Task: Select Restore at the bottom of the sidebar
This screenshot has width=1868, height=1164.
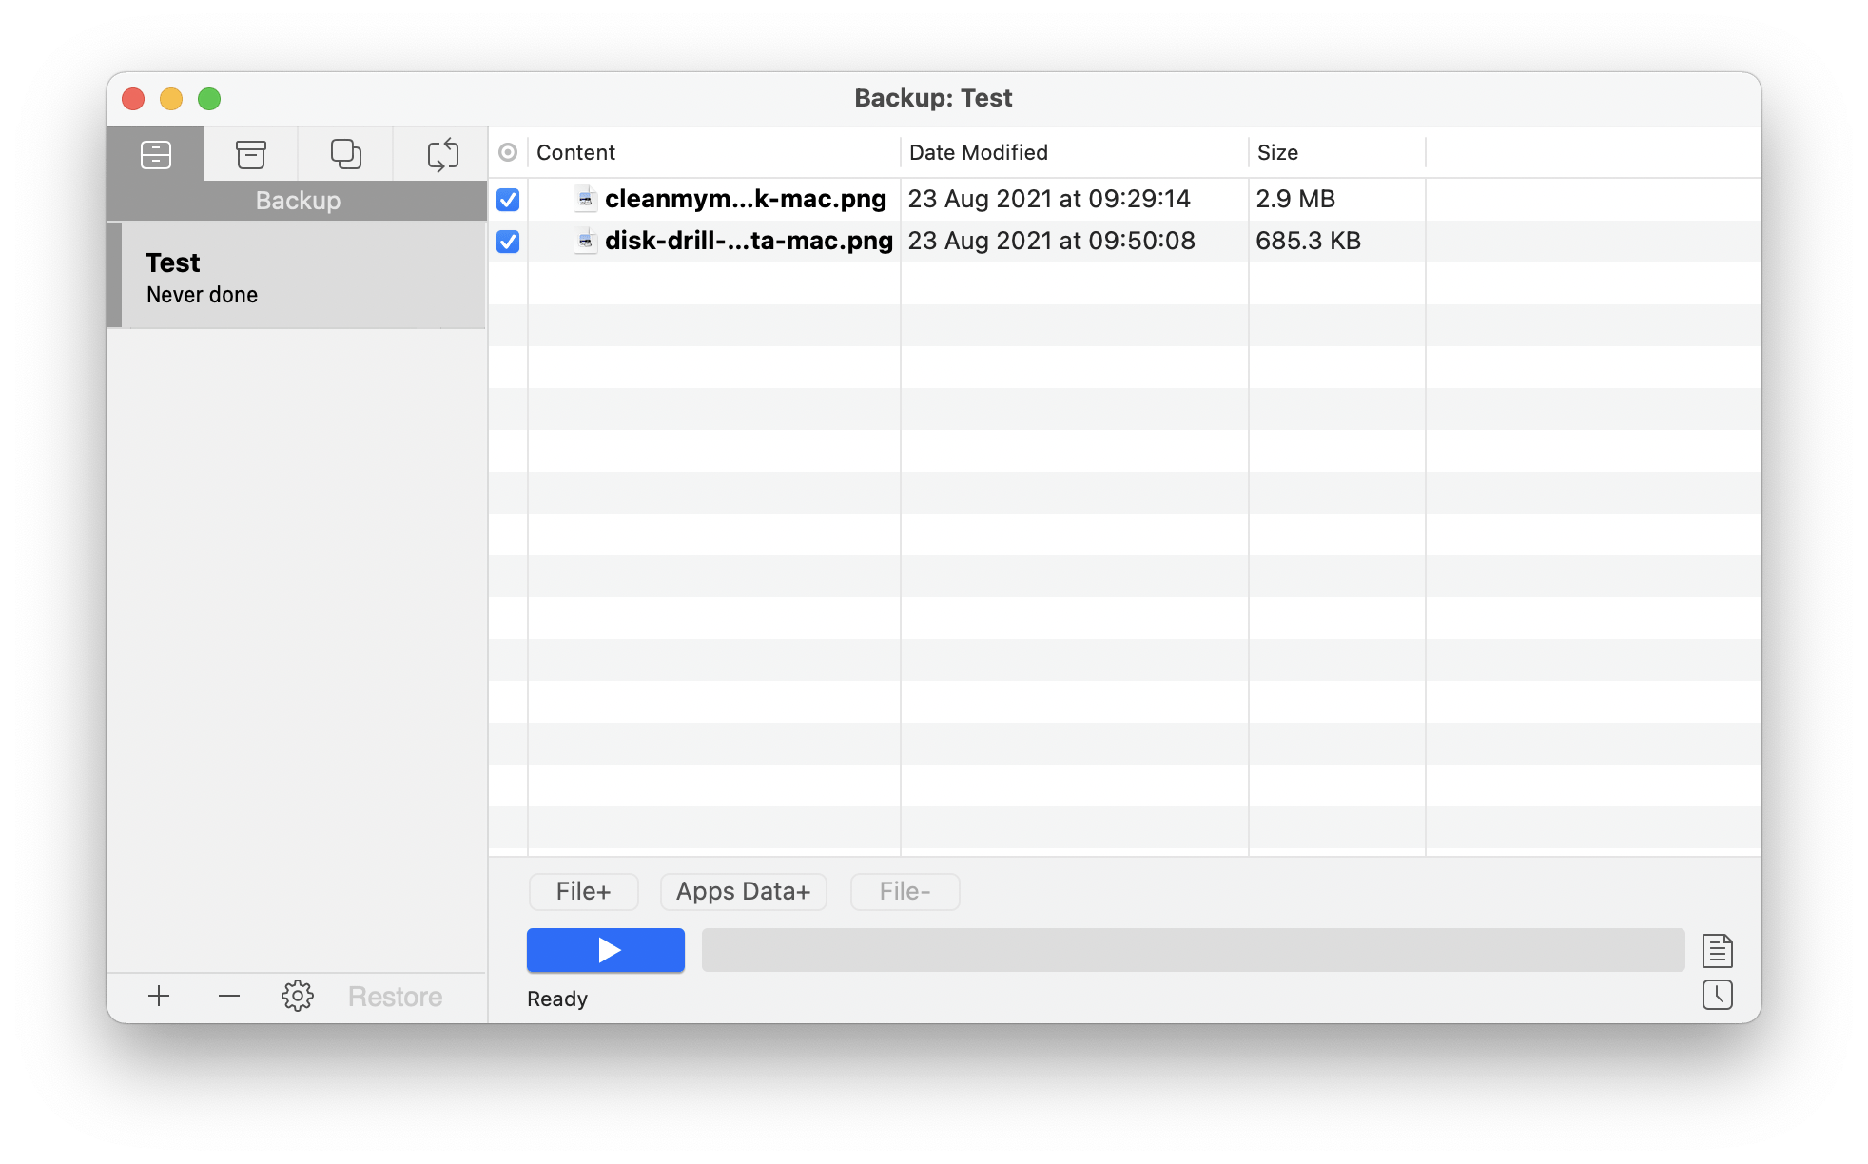Action: [395, 996]
